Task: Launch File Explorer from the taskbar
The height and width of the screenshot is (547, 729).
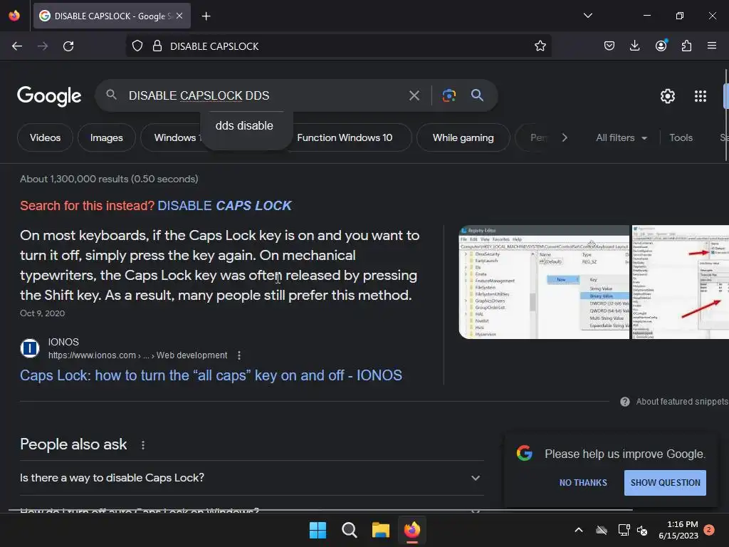Action: click(381, 530)
